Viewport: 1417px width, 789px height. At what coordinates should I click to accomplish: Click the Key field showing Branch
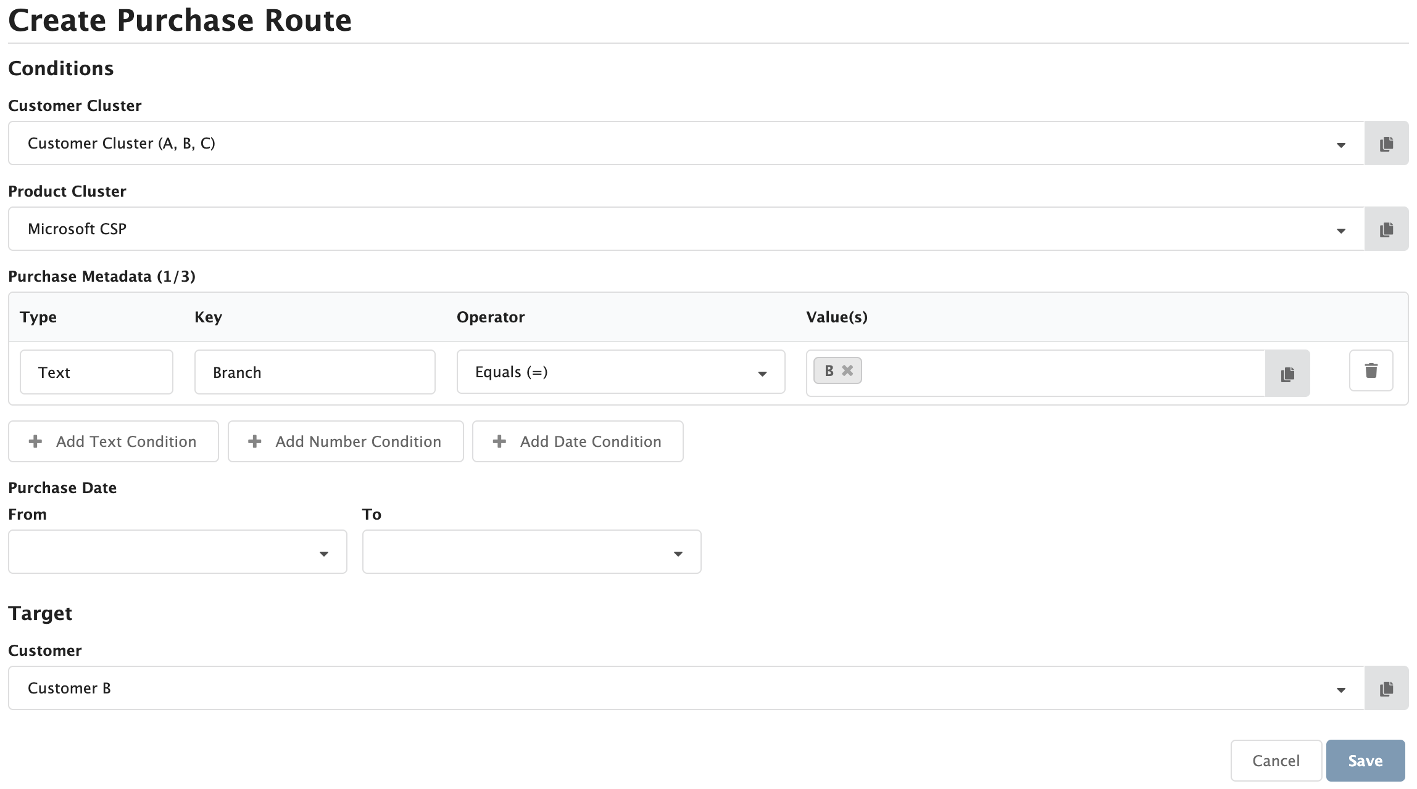tap(314, 372)
